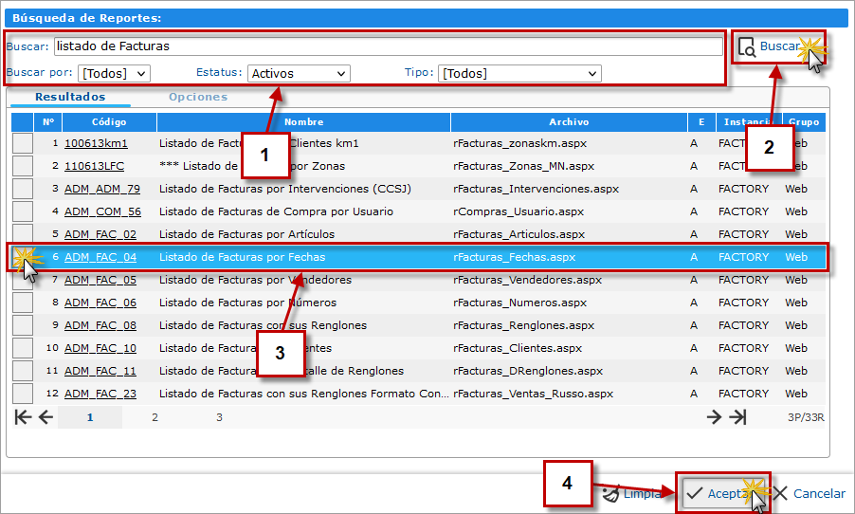Open the Tipo dropdown

pos(519,73)
